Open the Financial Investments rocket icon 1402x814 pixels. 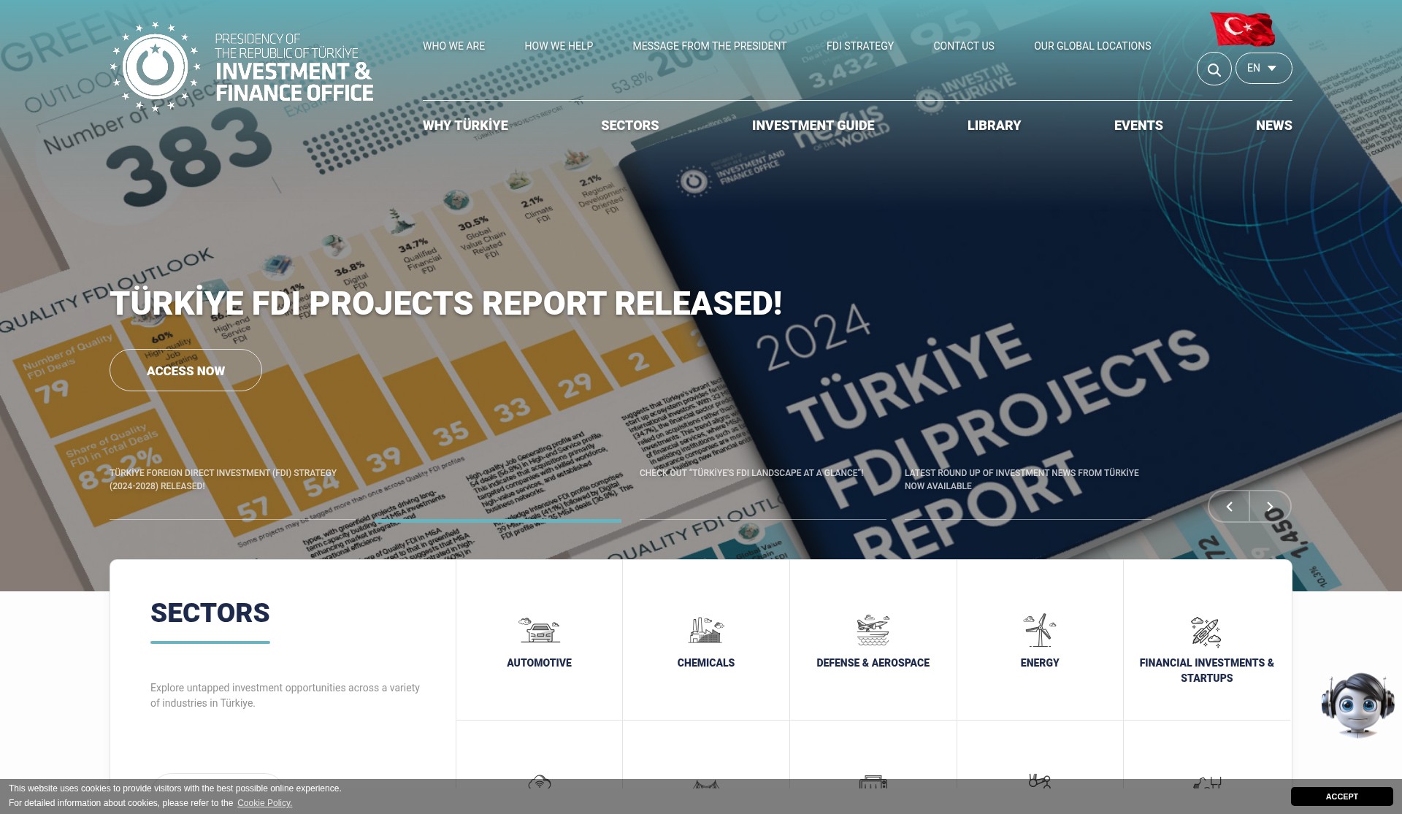(1206, 631)
